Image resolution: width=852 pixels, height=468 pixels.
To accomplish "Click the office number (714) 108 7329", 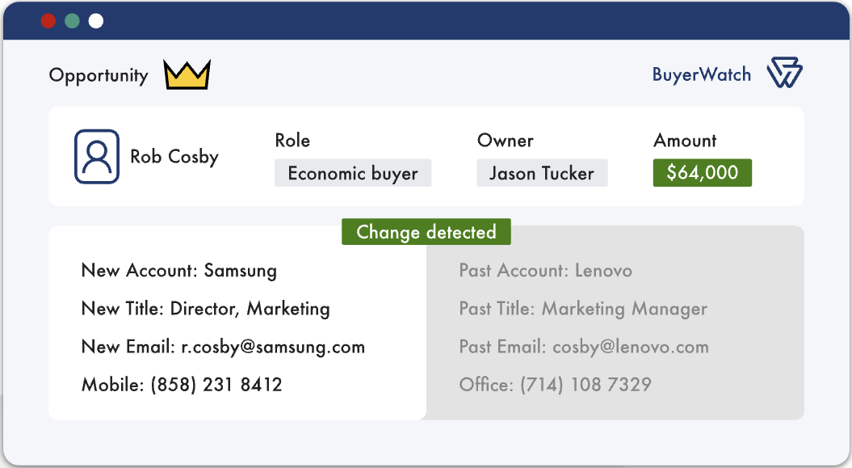I will point(585,385).
